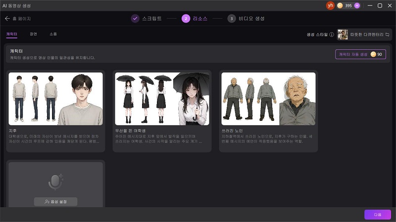Select the 우산을 든 여학생 character image
The width and height of the screenshot is (396, 222).
[x=162, y=99]
